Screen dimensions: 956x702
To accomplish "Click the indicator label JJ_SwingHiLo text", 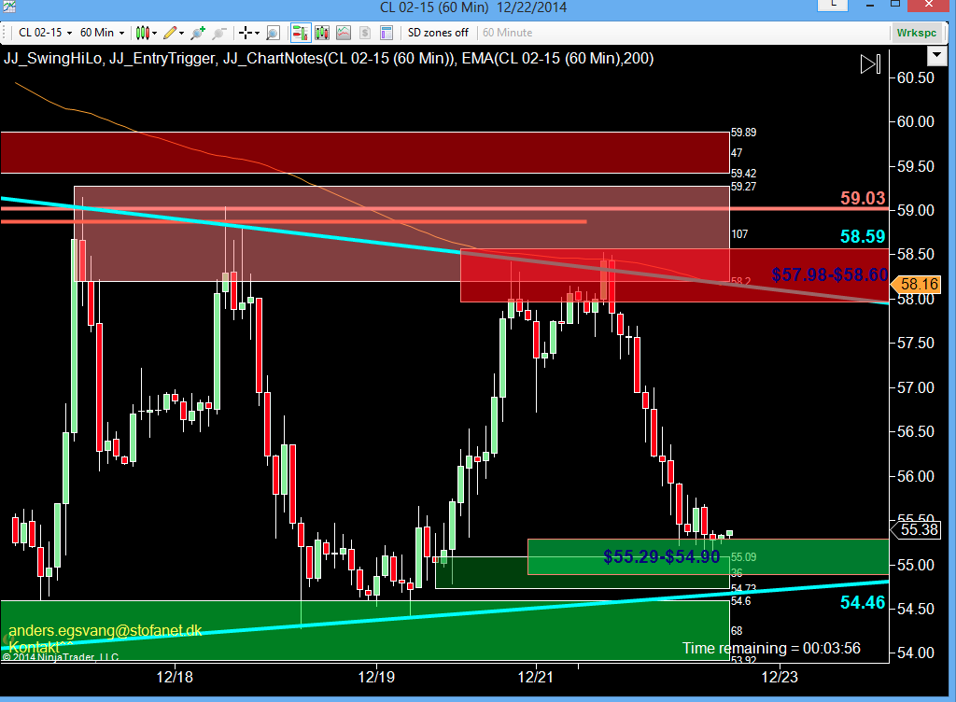I will tap(53, 59).
